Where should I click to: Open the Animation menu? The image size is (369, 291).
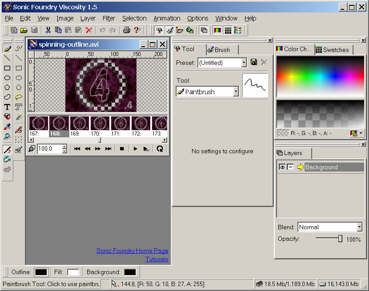pyautogui.click(x=167, y=18)
